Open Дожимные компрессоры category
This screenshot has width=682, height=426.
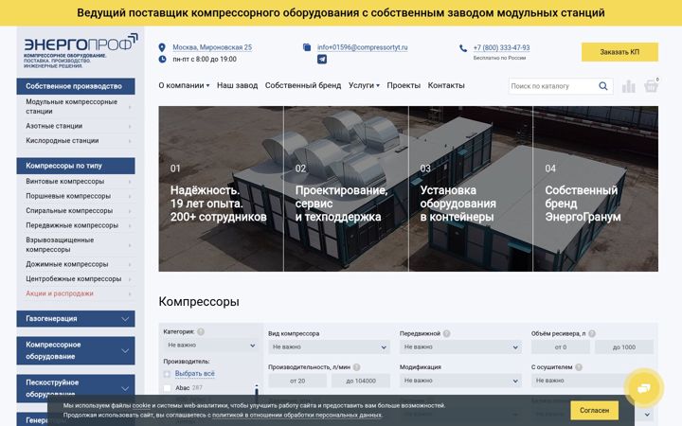(76, 264)
